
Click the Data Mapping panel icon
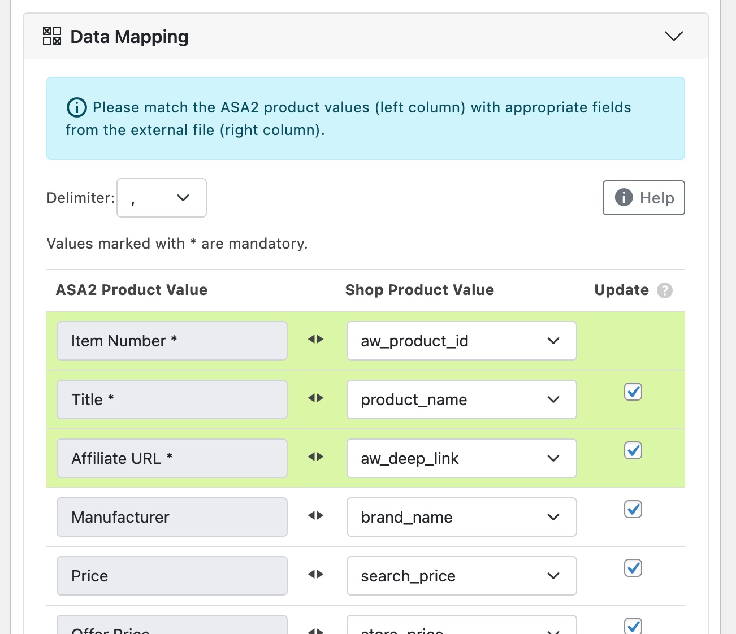(x=51, y=36)
